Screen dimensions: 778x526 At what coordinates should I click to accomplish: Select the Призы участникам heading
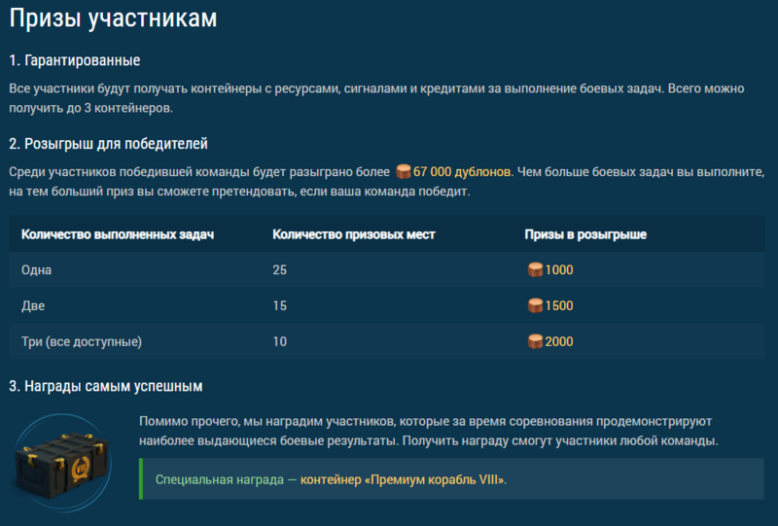[113, 18]
